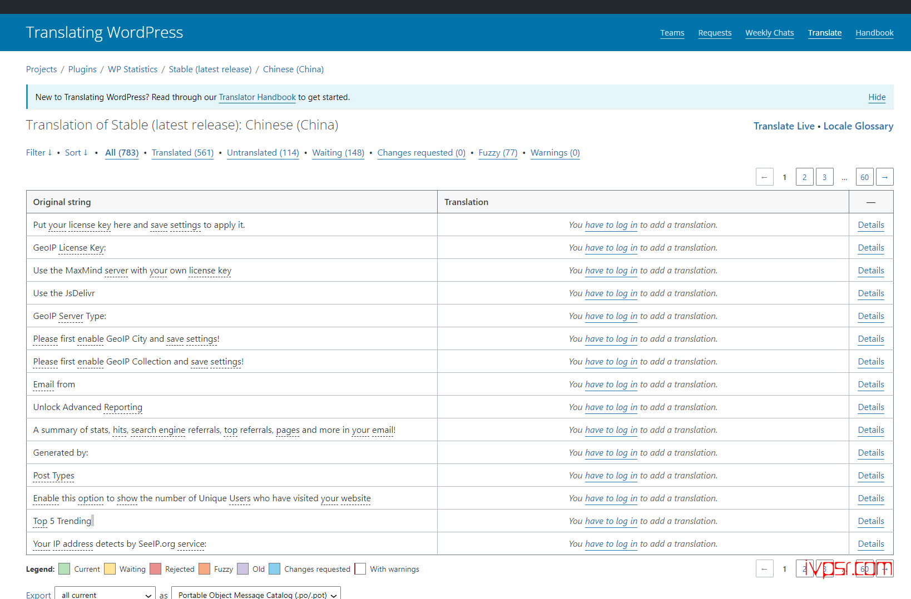Show Fuzzy (77) strings
Screen dimensions: 911x599
(498, 153)
